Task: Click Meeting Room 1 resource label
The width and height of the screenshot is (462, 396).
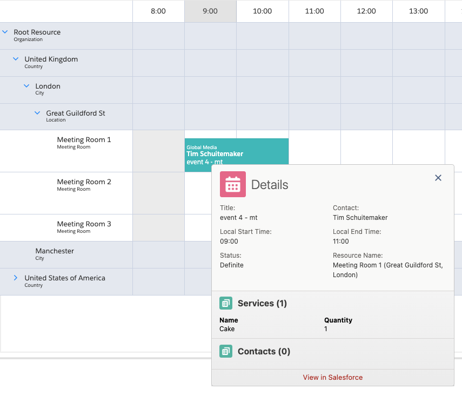Action: (84, 140)
